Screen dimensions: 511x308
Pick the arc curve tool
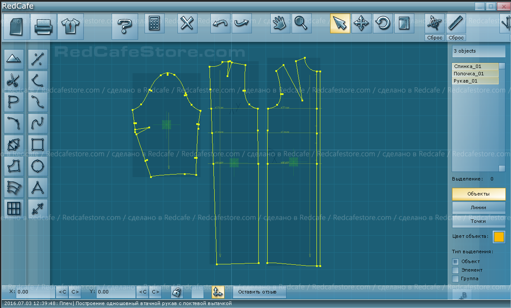[x=38, y=80]
